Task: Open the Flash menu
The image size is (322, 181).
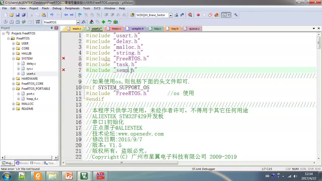Action: (x=45, y=8)
